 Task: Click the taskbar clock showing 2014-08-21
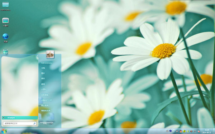(207, 131)
